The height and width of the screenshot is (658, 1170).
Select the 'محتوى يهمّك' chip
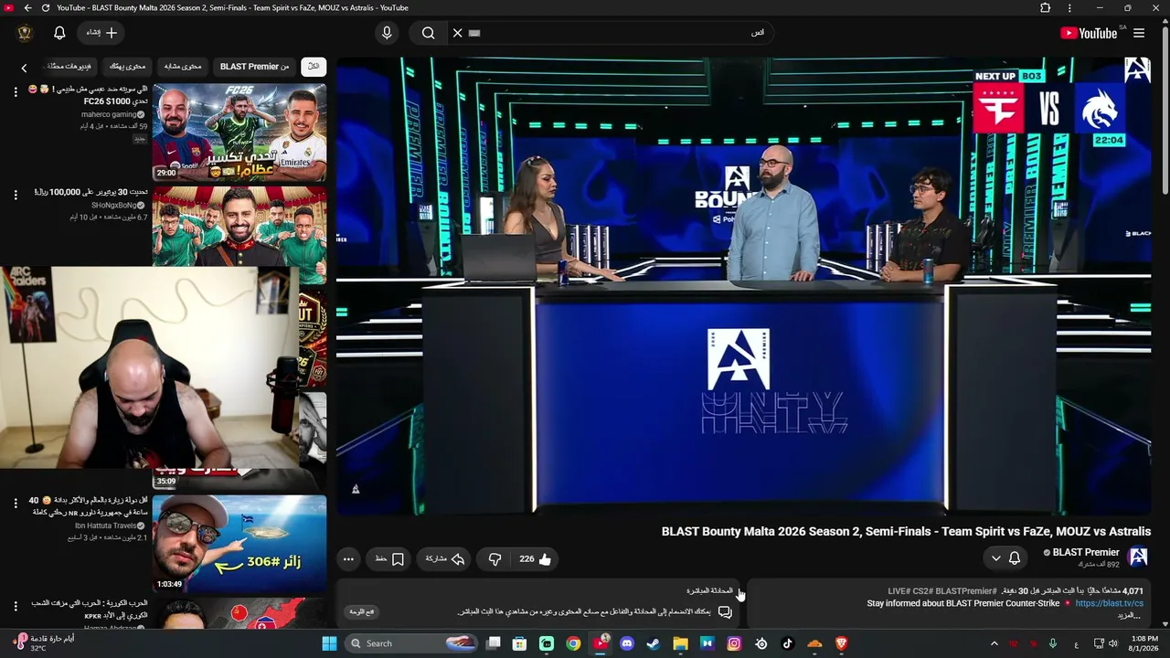pyautogui.click(x=128, y=67)
